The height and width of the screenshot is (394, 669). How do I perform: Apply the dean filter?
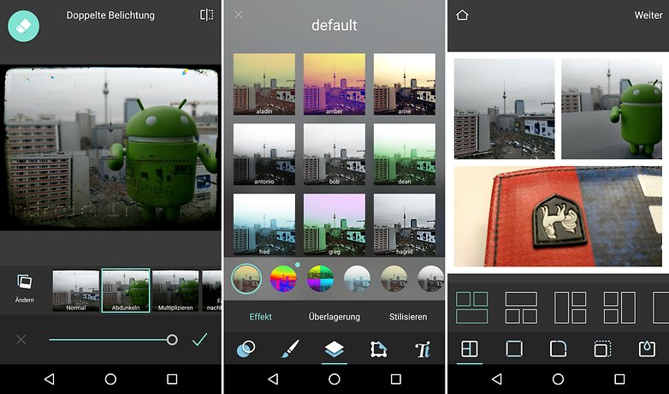tap(405, 154)
